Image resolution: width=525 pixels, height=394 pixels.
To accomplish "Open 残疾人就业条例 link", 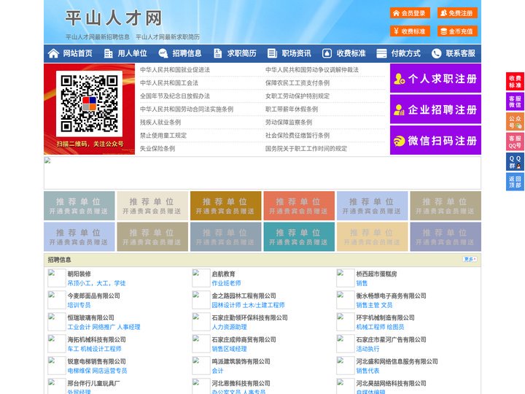I will pyautogui.click(x=160, y=123).
